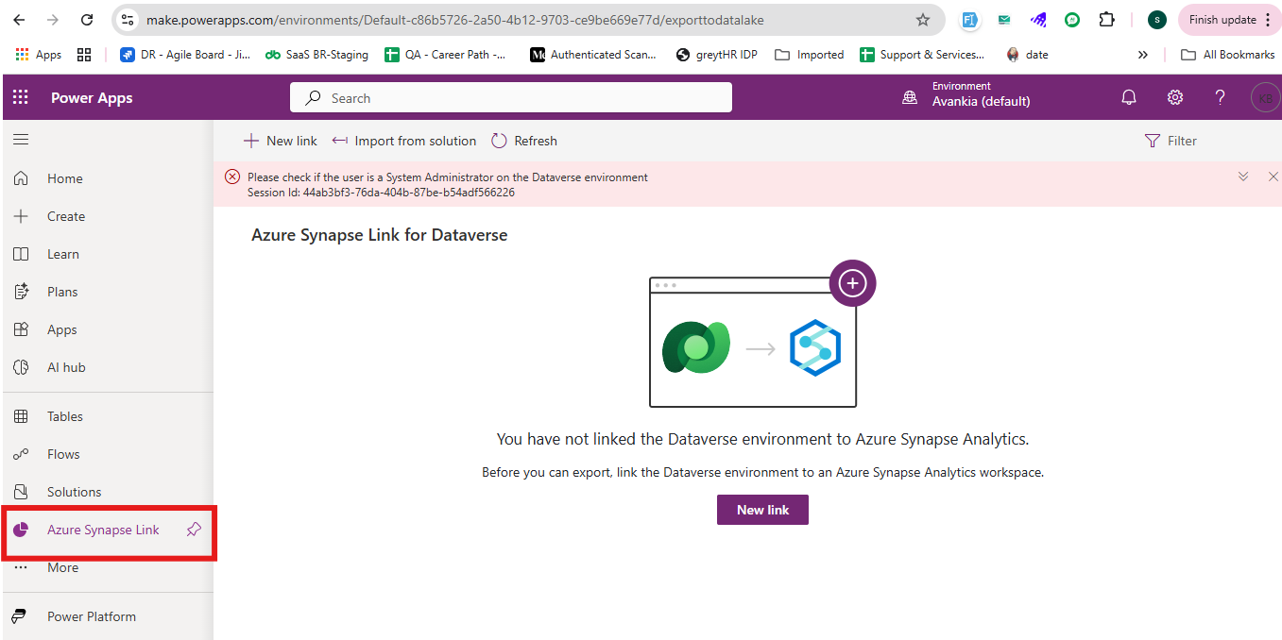This screenshot has height=640, width=1282.
Task: Open Solutions from the left navigation
Action: [x=74, y=492]
